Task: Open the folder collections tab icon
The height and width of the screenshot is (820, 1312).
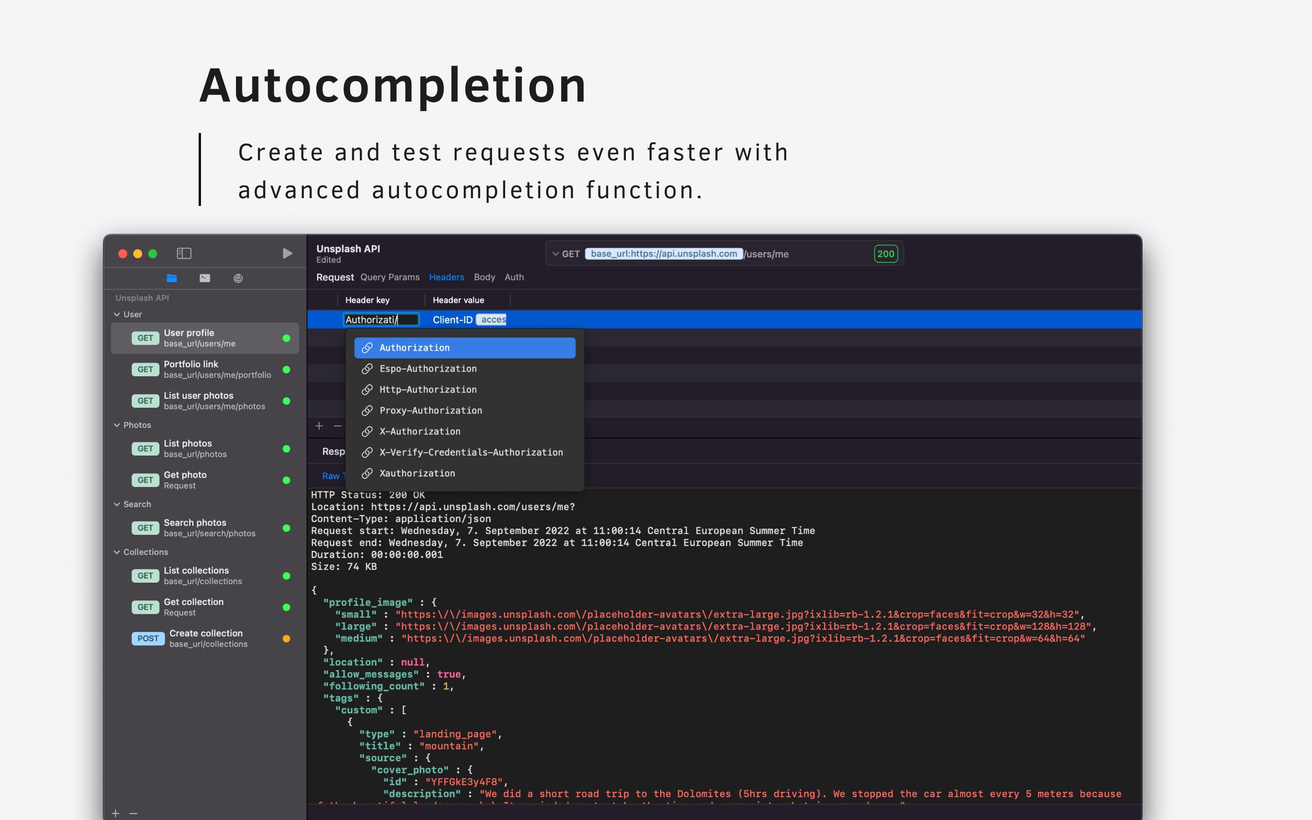Action: pyautogui.click(x=172, y=278)
